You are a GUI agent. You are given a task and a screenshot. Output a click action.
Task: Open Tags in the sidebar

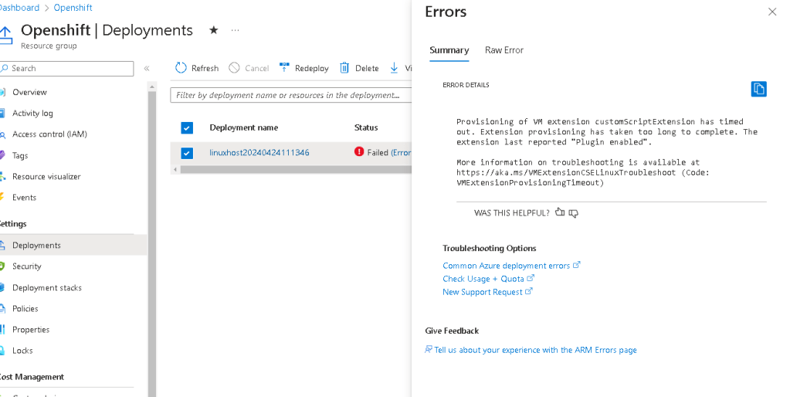pos(20,156)
